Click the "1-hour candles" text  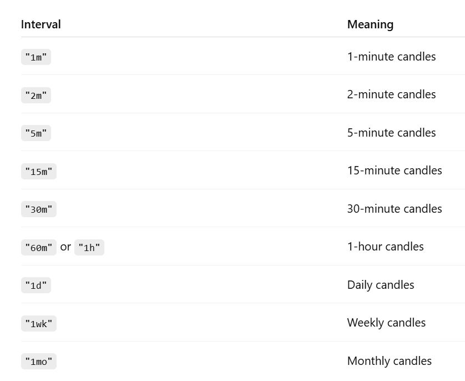[385, 247]
